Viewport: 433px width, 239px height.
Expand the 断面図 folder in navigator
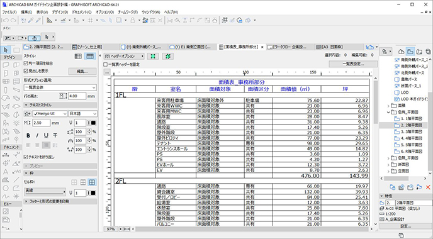(388, 165)
